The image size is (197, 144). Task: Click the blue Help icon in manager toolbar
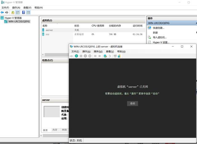click(x=23, y=13)
